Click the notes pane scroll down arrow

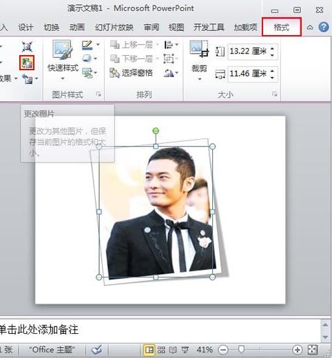pyautogui.click(x=326, y=337)
